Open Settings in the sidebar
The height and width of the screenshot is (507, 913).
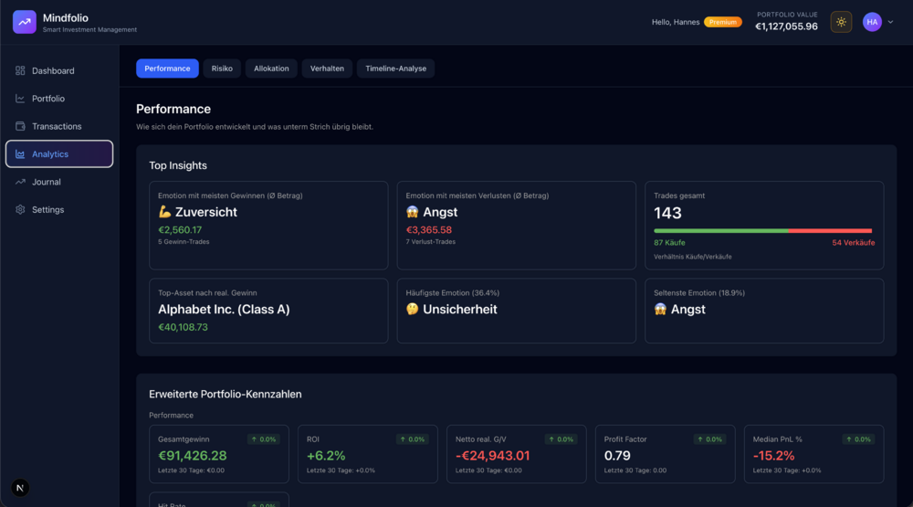pos(59,209)
